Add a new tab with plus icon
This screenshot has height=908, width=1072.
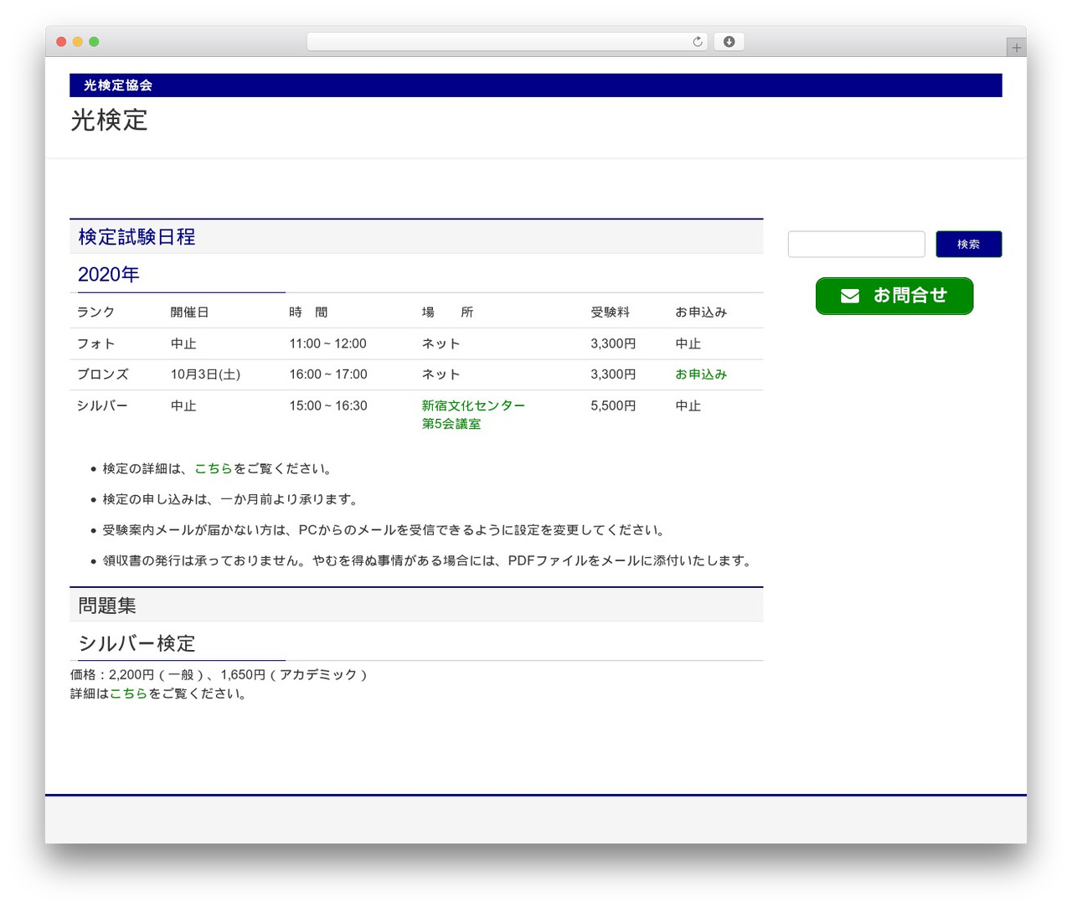[1016, 48]
